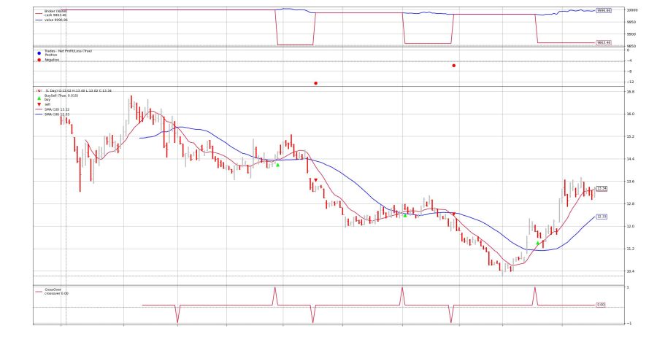Click the blue Positive dot in the Trades legend

point(39,53)
